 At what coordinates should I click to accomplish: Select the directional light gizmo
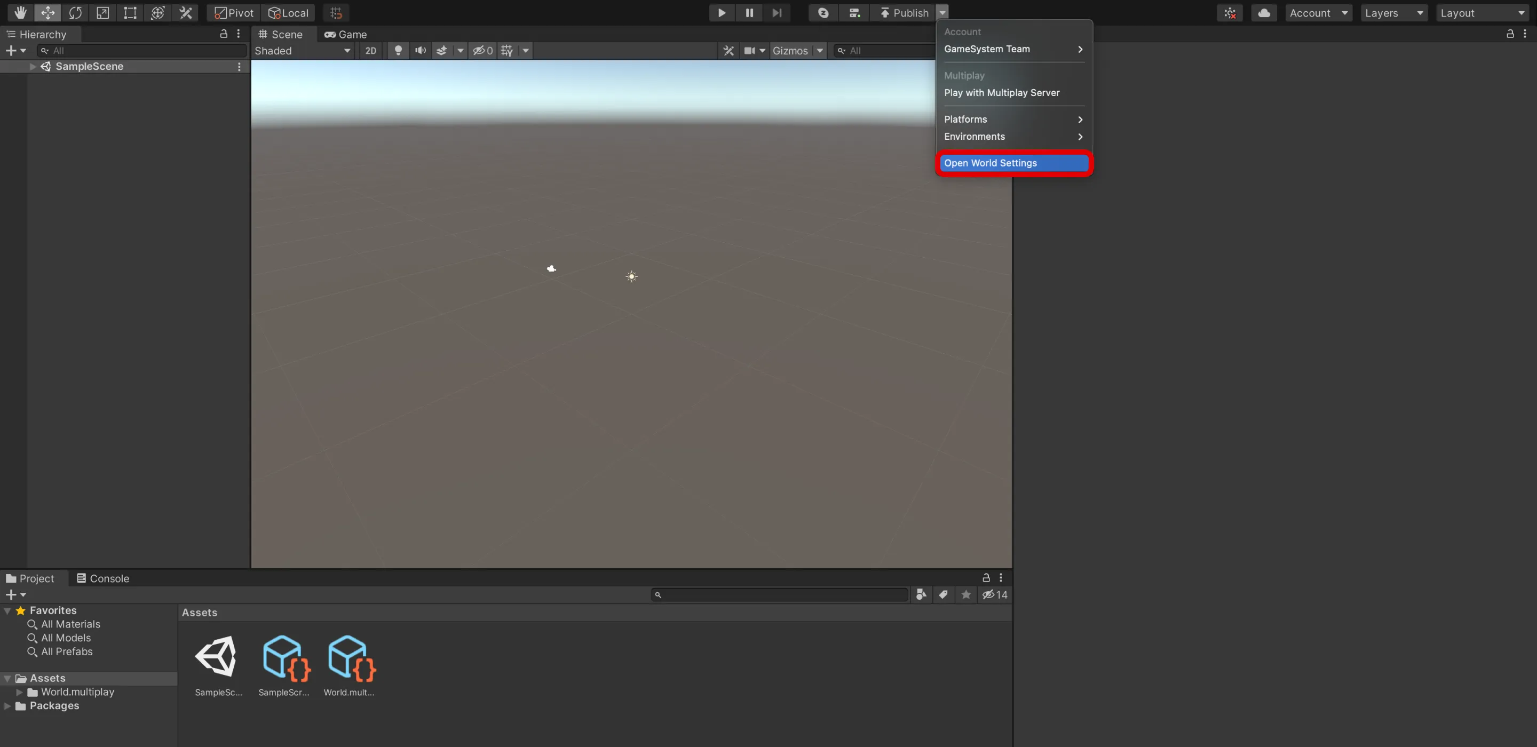(632, 276)
